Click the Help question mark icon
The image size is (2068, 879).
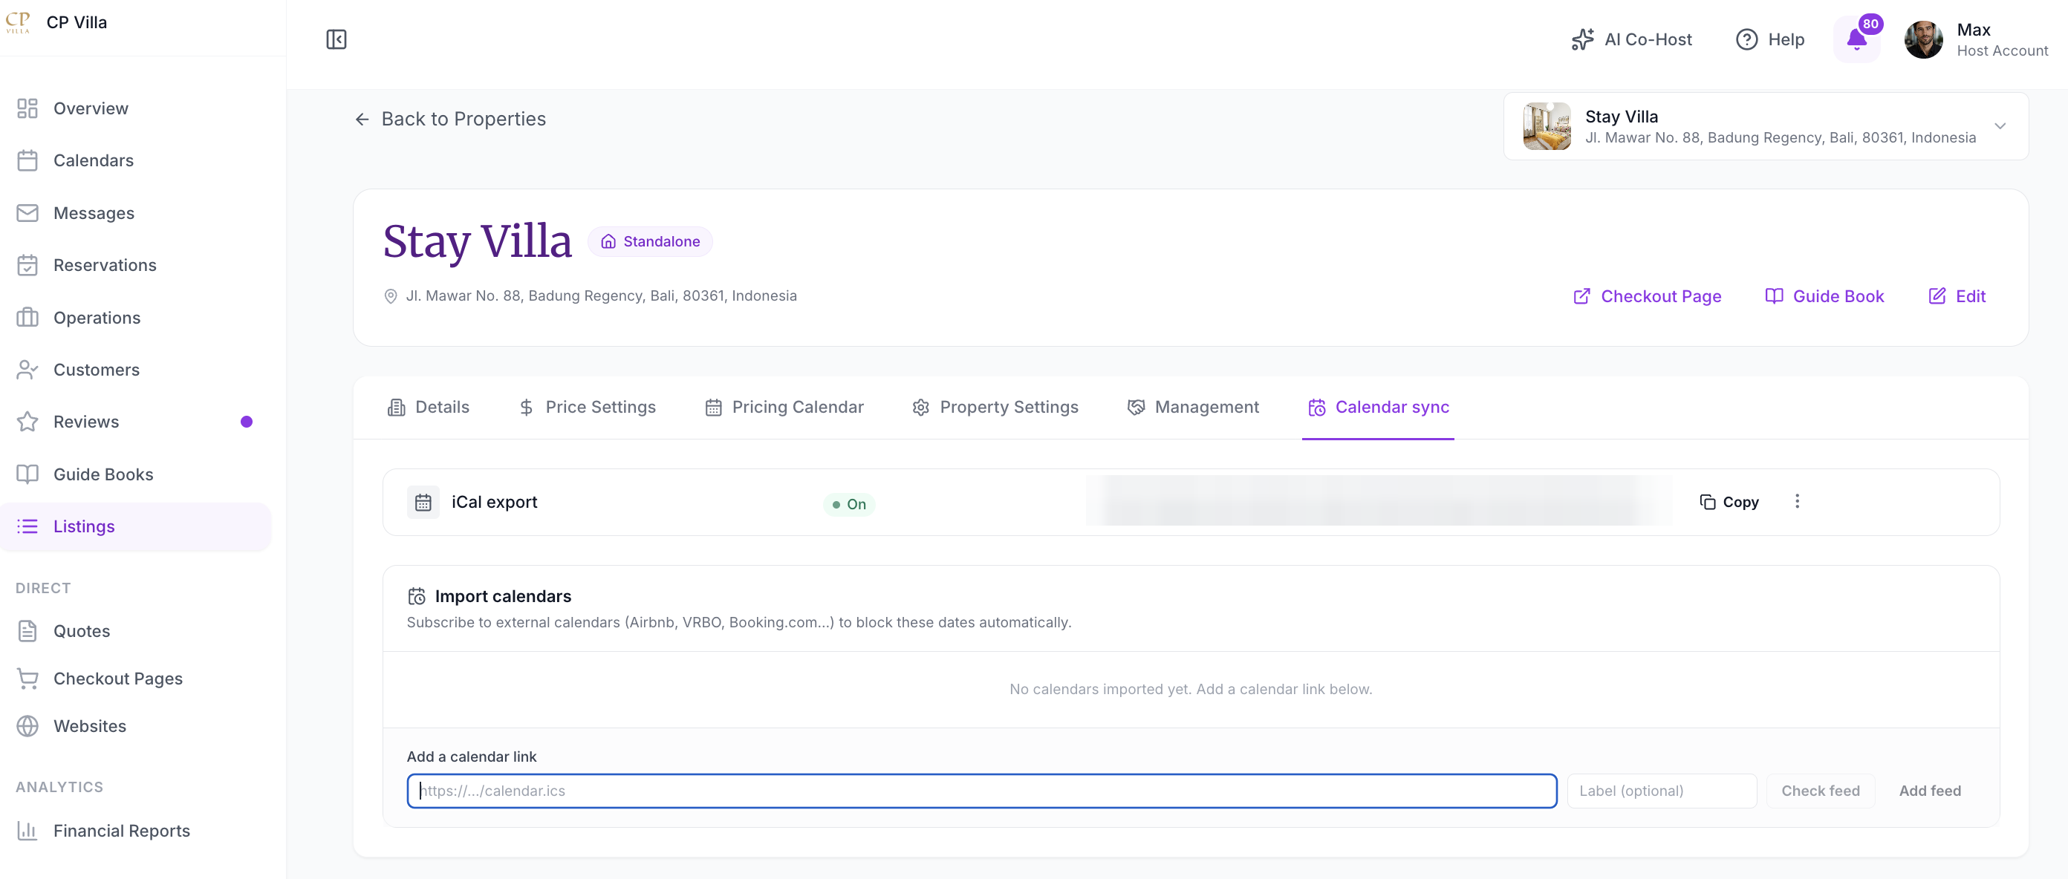[1746, 39]
